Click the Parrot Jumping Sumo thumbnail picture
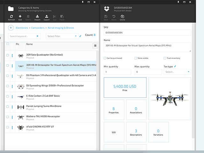This screenshot has height=153, width=204. [21, 107]
